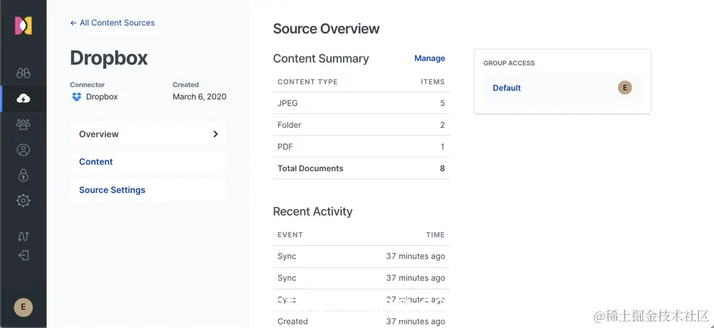Viewport: 714px width, 328px height.
Task: Click the Total Documents row
Action: point(361,168)
